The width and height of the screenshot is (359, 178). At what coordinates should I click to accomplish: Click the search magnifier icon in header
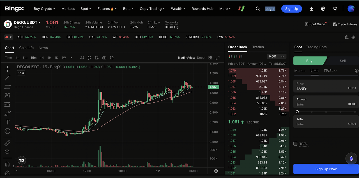click(258, 9)
